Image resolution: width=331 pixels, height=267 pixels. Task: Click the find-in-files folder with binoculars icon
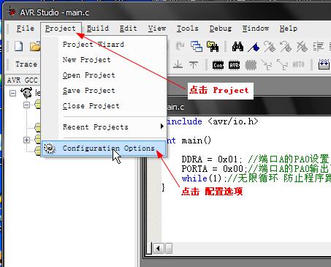coord(213,46)
